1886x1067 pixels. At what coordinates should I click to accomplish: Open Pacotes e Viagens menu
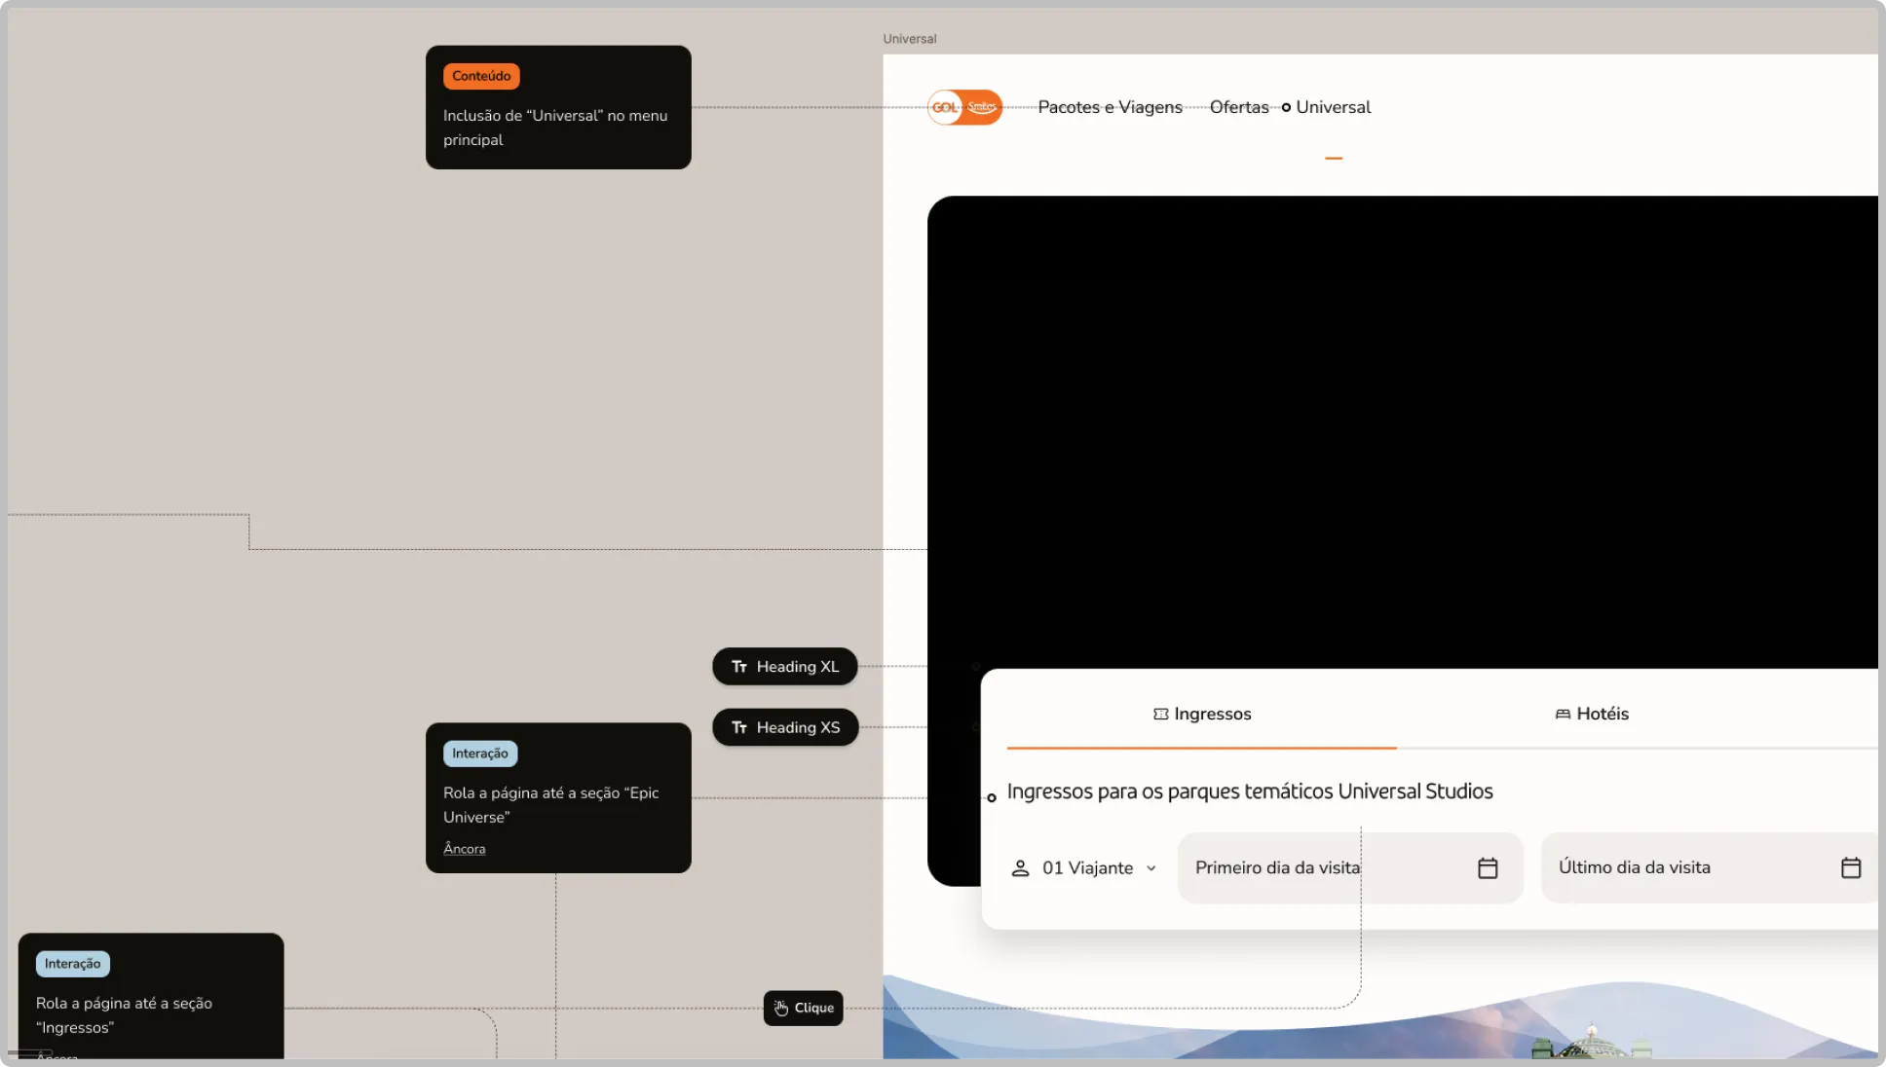coord(1110,107)
